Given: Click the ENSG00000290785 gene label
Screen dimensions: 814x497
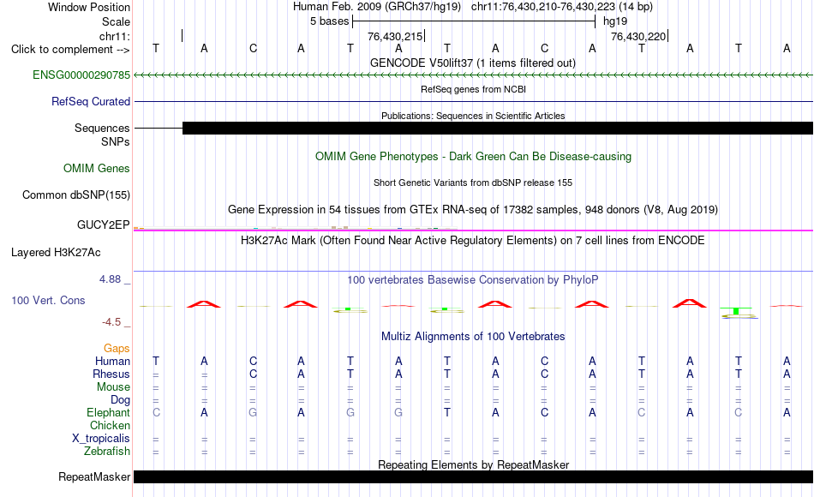Looking at the screenshot, I should pyautogui.click(x=81, y=75).
